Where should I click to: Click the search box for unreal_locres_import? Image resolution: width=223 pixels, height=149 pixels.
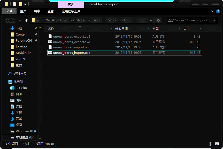coord(191,20)
